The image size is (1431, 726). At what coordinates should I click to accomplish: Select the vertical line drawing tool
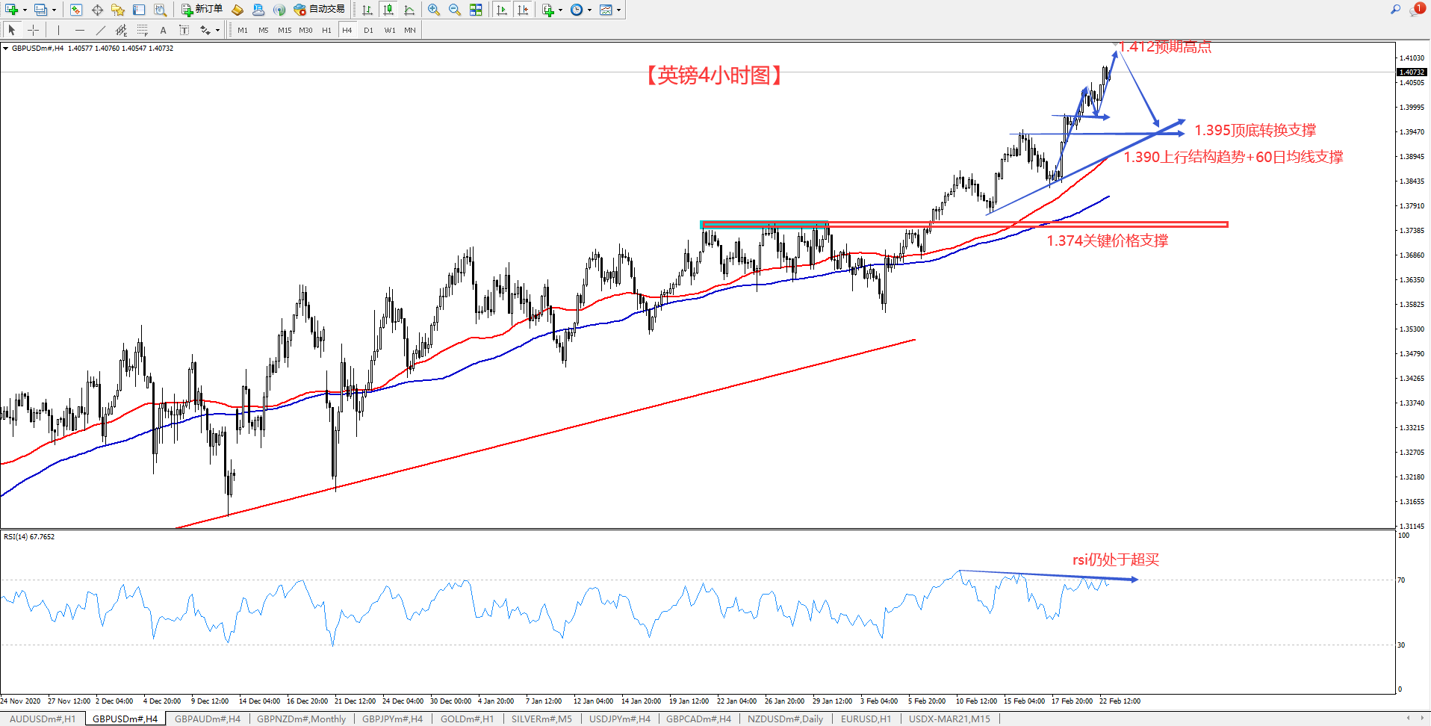(x=58, y=30)
